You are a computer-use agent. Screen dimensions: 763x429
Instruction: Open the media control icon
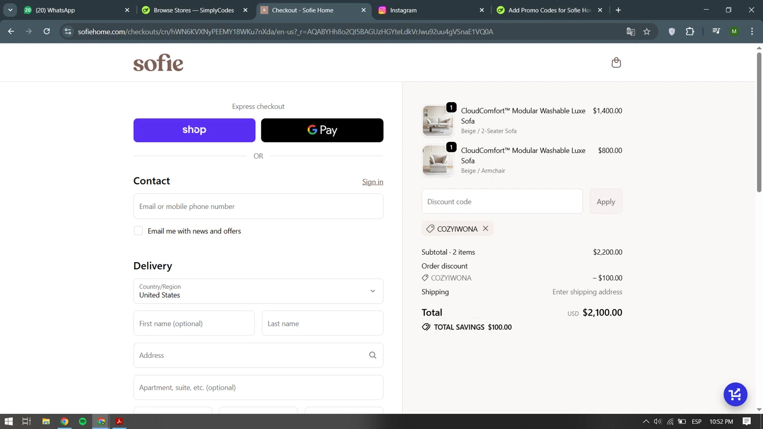click(x=716, y=32)
